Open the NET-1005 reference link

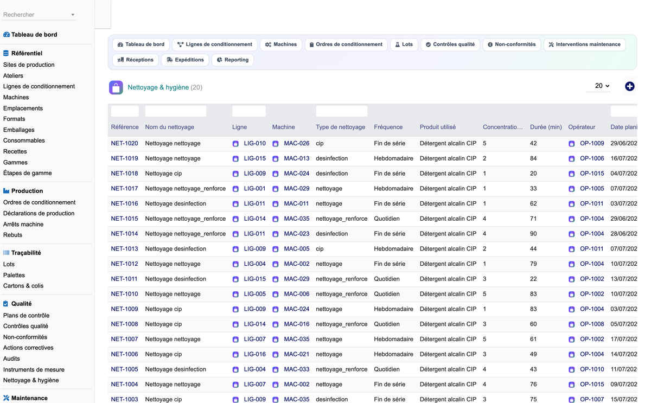click(124, 369)
